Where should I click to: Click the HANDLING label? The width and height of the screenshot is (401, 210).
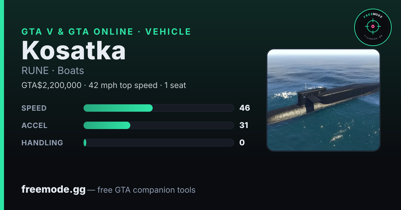point(42,143)
